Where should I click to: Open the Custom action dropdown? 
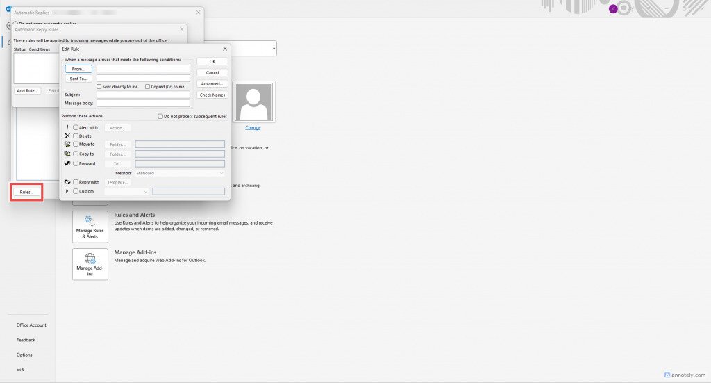click(x=126, y=192)
